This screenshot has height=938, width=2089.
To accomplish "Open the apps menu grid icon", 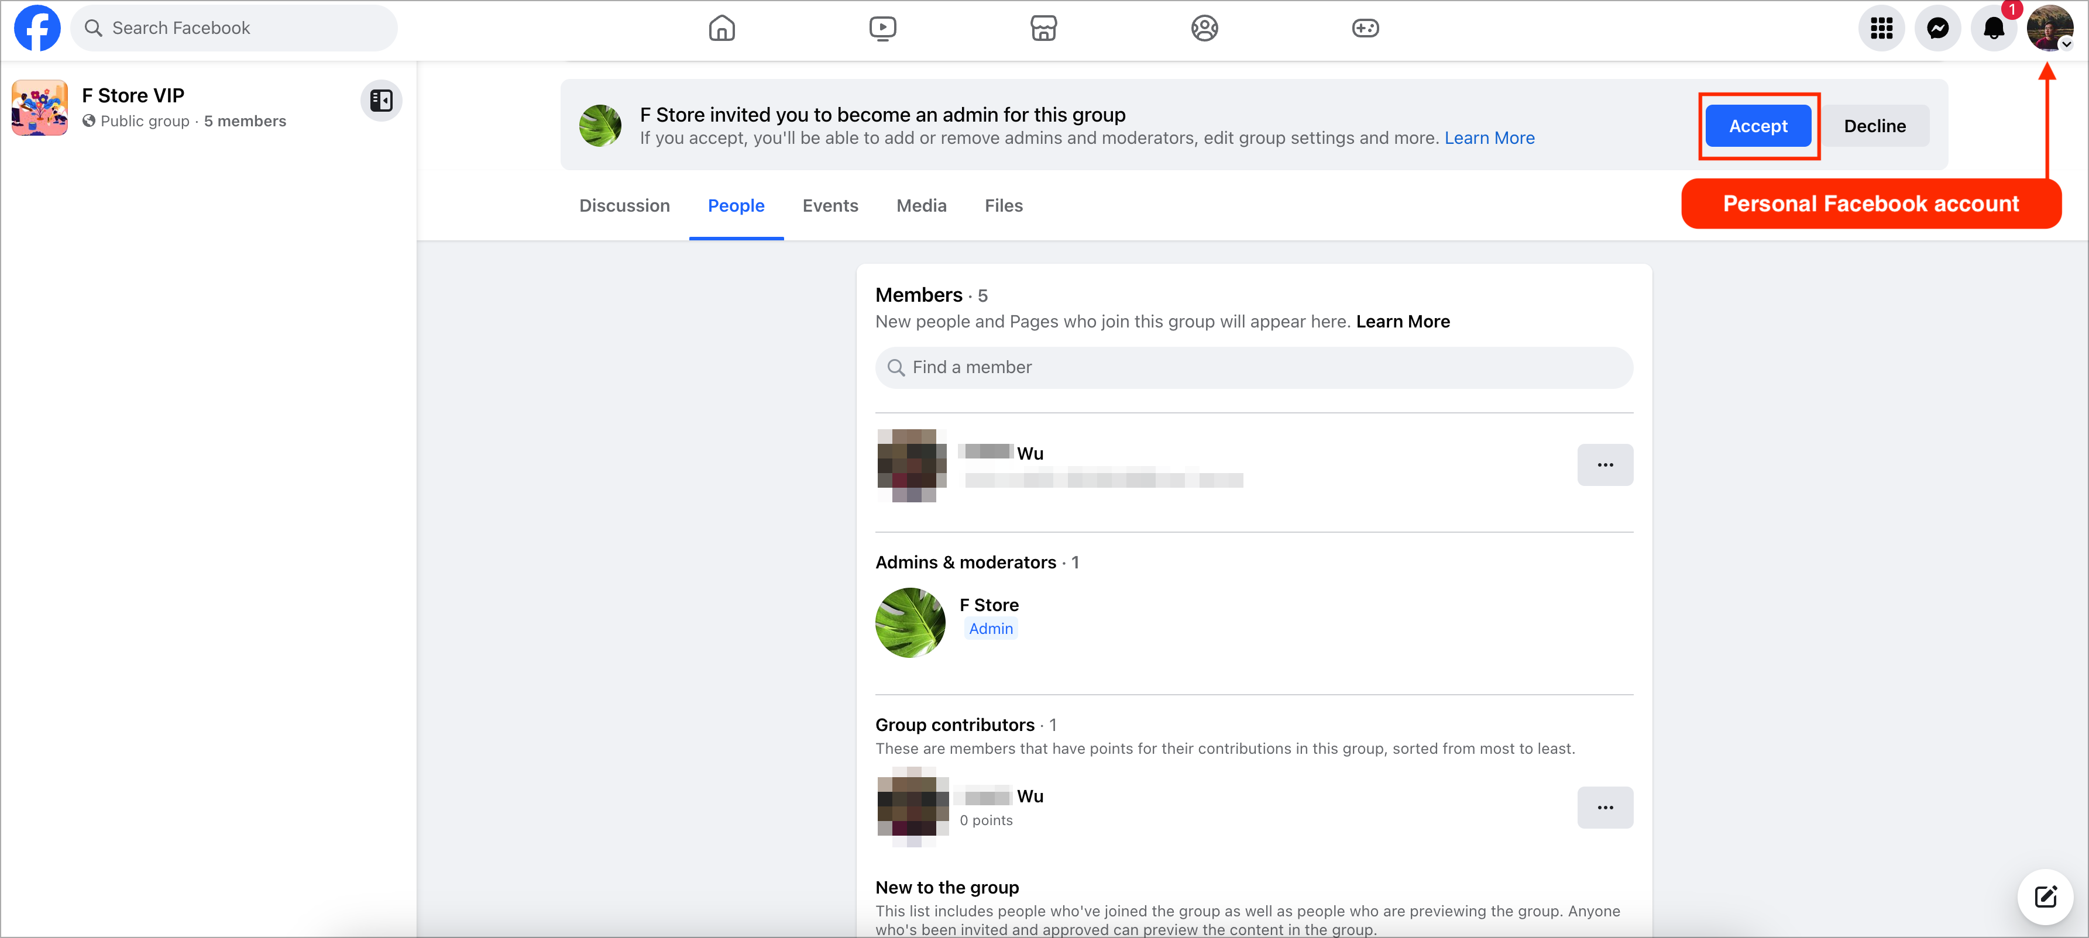I will (x=1881, y=29).
